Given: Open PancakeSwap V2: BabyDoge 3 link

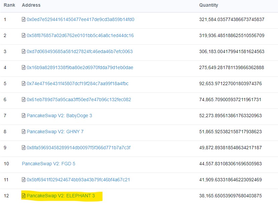Looking at the screenshot, I should (60, 116).
